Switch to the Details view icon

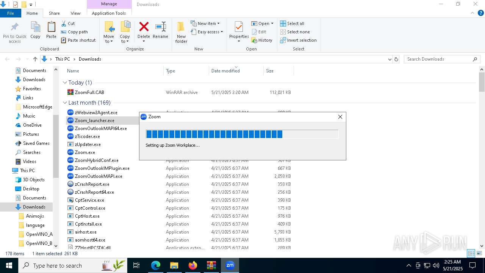pyautogui.click(x=471, y=253)
